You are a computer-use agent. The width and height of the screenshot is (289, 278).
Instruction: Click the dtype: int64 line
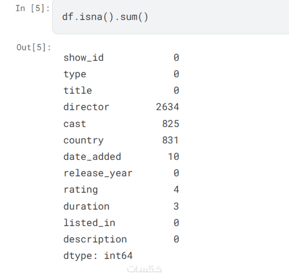[98, 256]
